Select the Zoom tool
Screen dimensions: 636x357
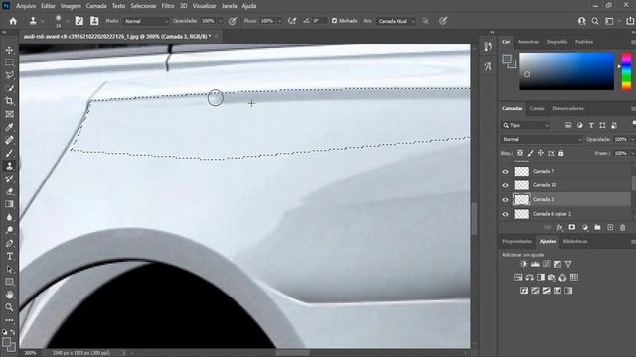pyautogui.click(x=9, y=307)
